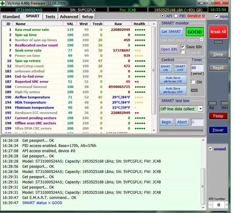Select the Airflow temperature row

(76, 97)
